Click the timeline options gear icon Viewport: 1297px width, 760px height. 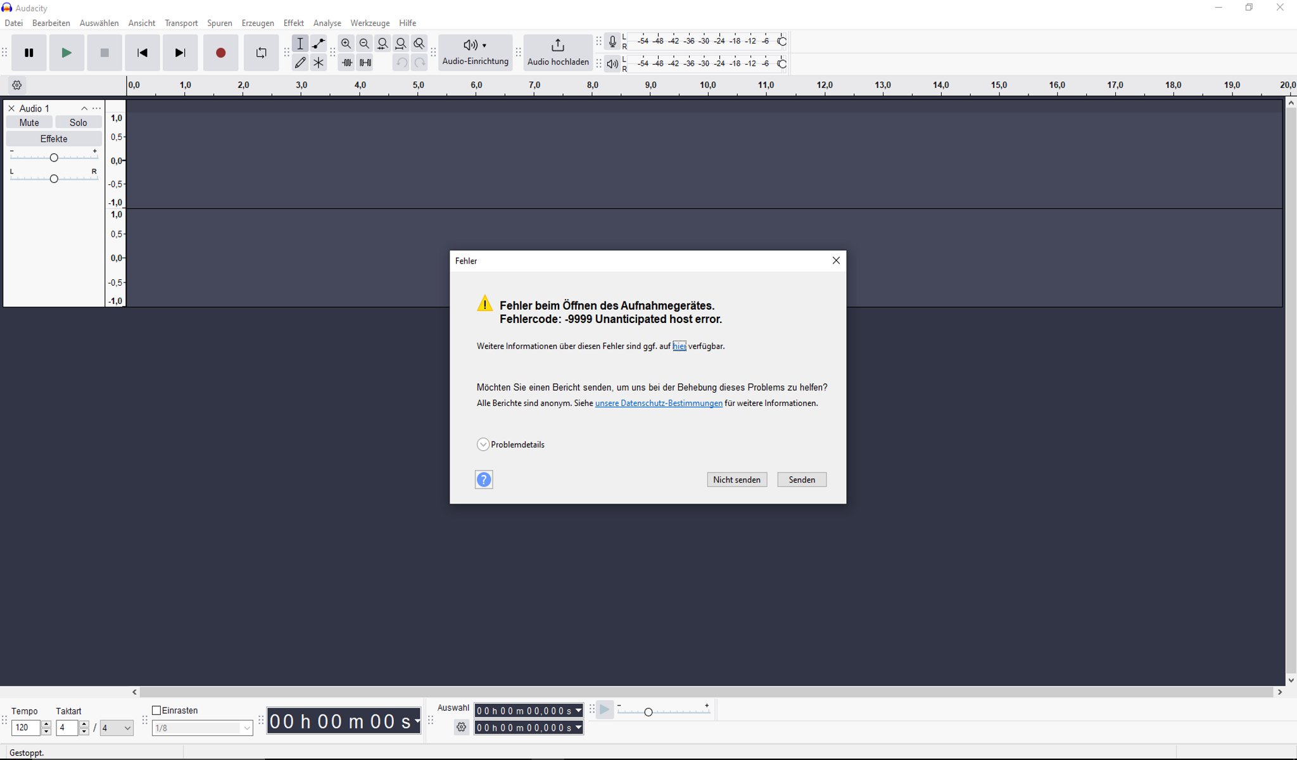17,85
